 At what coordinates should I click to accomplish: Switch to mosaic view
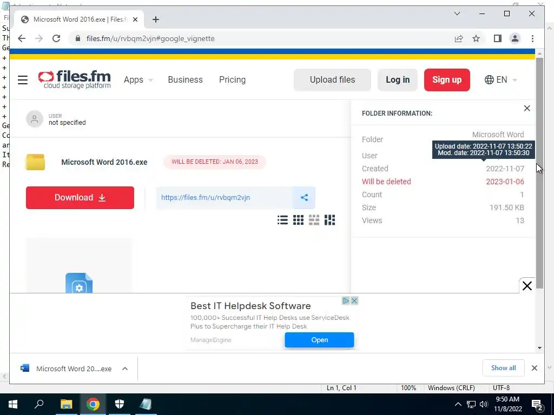click(329, 220)
